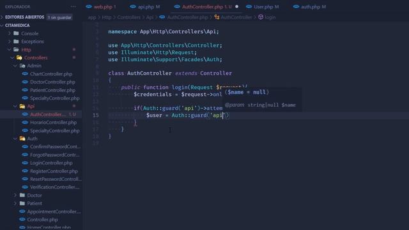Open PatientController.php file
This screenshot has width=409, height=230.
[x=52, y=90]
